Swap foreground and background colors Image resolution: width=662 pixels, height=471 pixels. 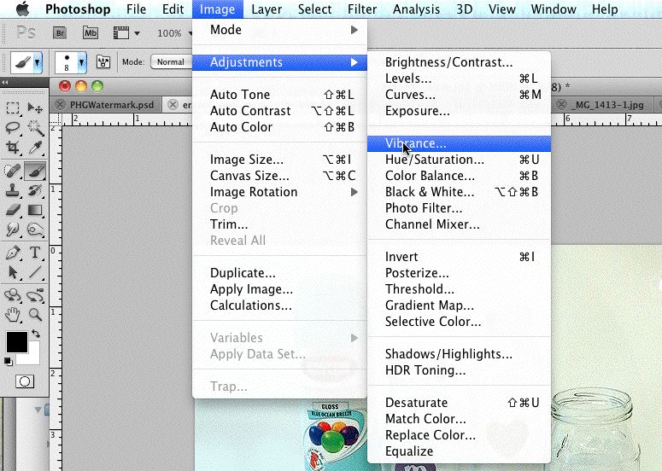tap(37, 334)
